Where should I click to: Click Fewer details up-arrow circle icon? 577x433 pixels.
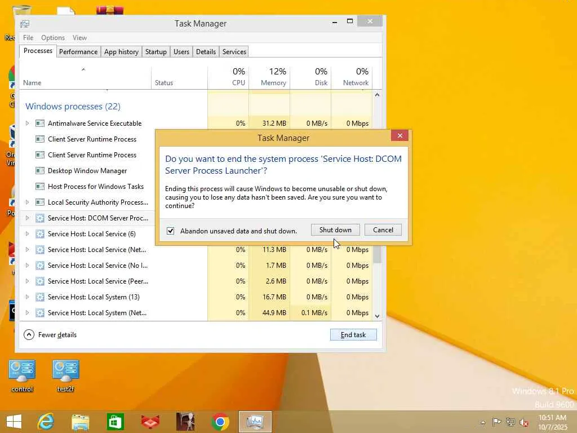29,335
